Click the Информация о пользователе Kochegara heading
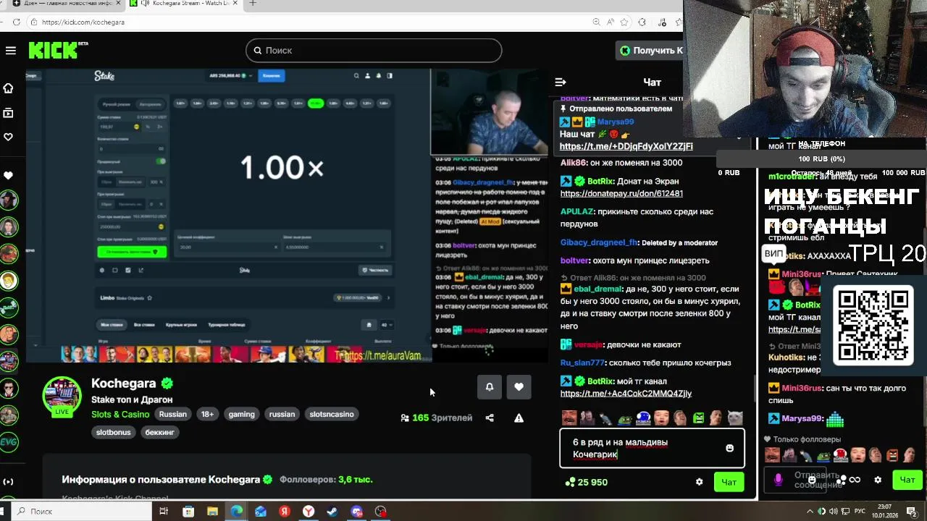Image resolution: width=927 pixels, height=521 pixels. [x=161, y=480]
